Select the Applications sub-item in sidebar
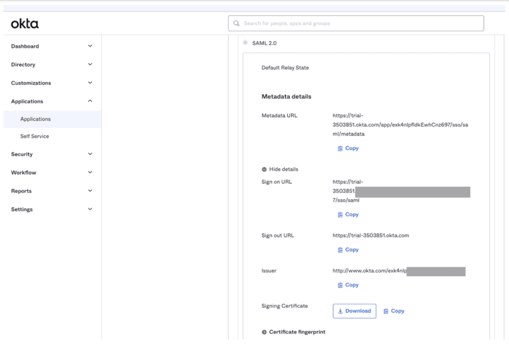This screenshot has height=346, width=509. click(x=53, y=119)
